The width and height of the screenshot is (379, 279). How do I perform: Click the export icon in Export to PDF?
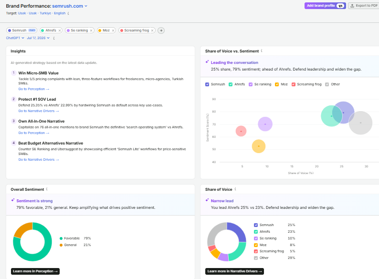tap(352, 6)
